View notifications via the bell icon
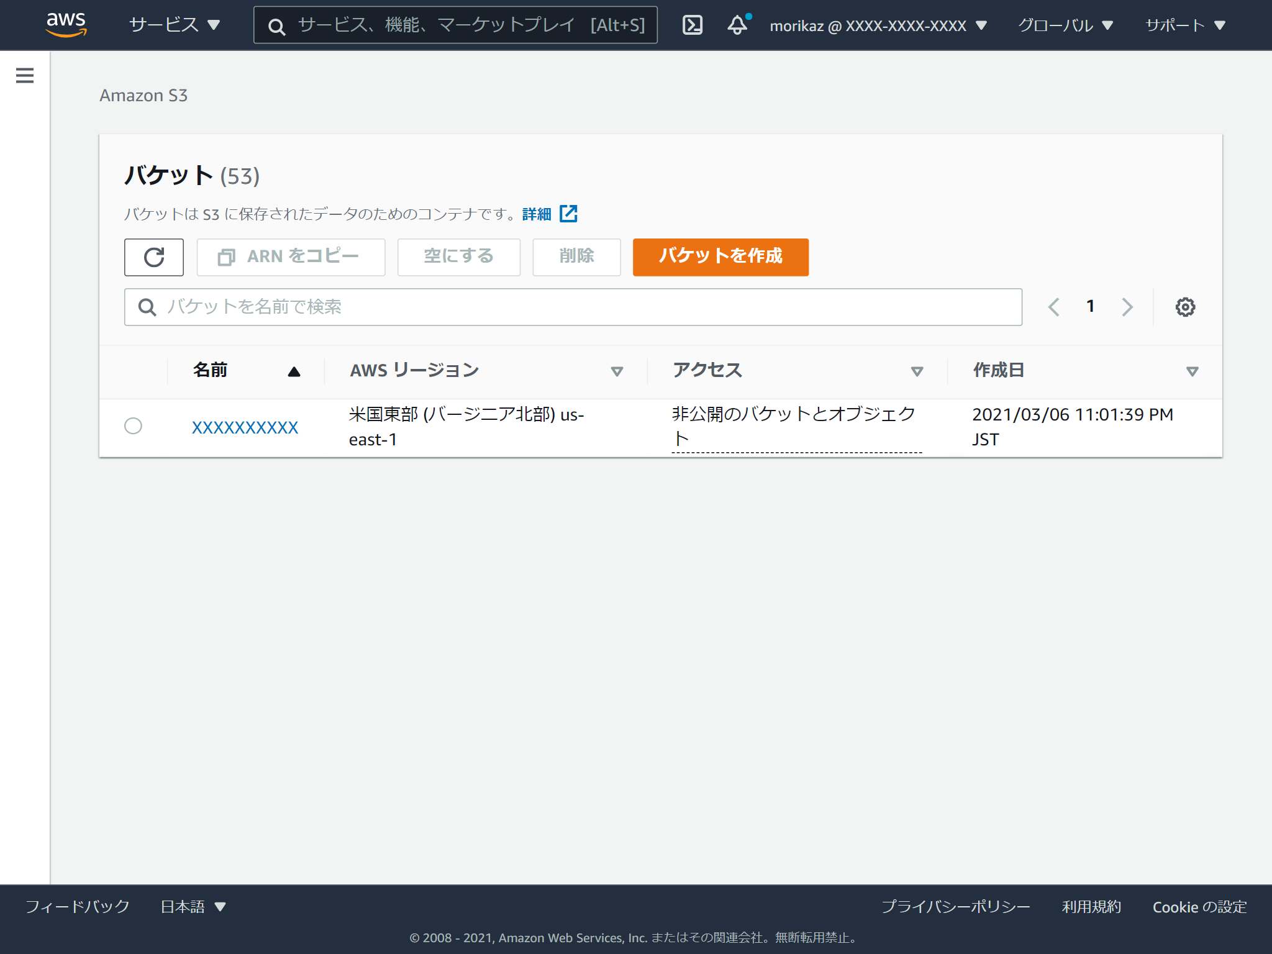The height and width of the screenshot is (954, 1272). click(737, 25)
